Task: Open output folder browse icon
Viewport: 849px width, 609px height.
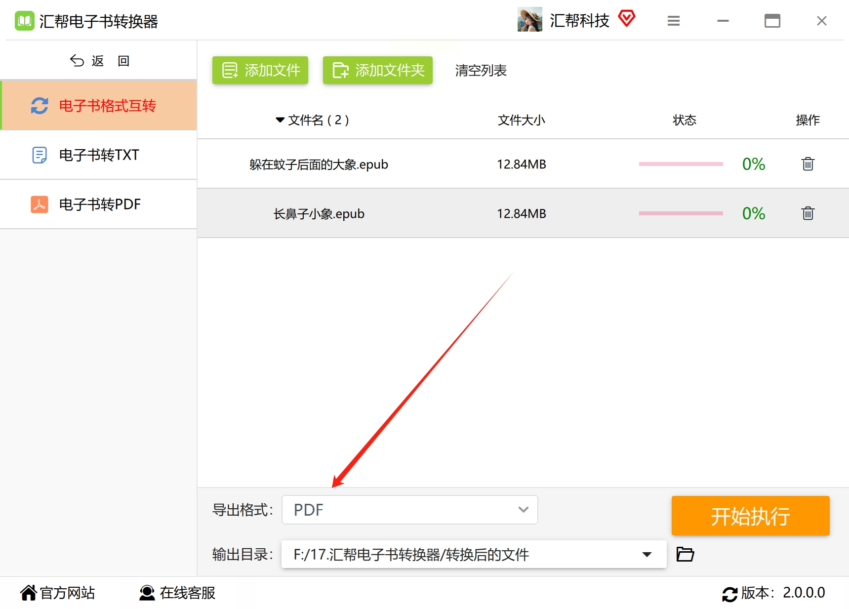Action: click(x=685, y=554)
